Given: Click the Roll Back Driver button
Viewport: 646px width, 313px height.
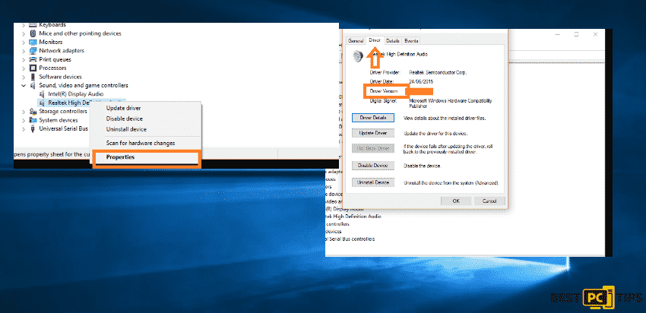Looking at the screenshot, I should (x=373, y=148).
